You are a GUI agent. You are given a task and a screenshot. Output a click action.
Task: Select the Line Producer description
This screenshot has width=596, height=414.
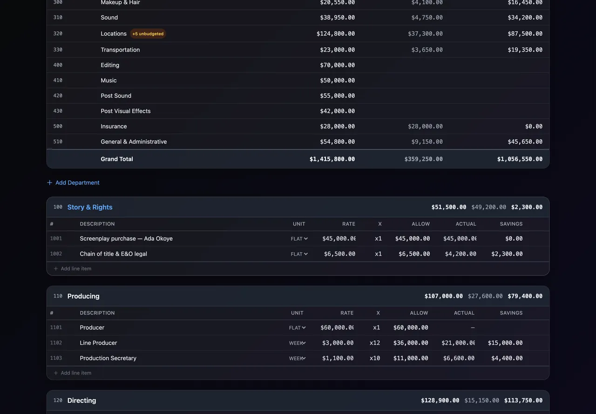[98, 343]
